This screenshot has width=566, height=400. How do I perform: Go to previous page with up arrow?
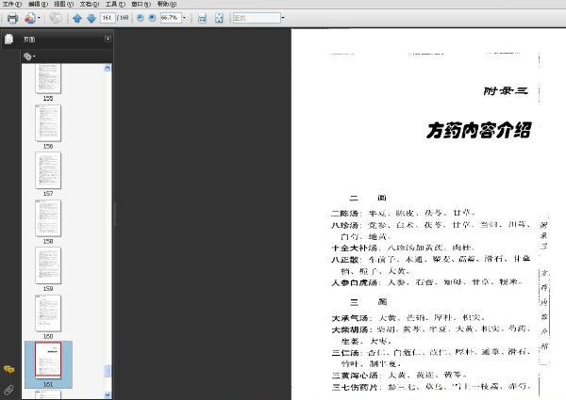coord(77,18)
